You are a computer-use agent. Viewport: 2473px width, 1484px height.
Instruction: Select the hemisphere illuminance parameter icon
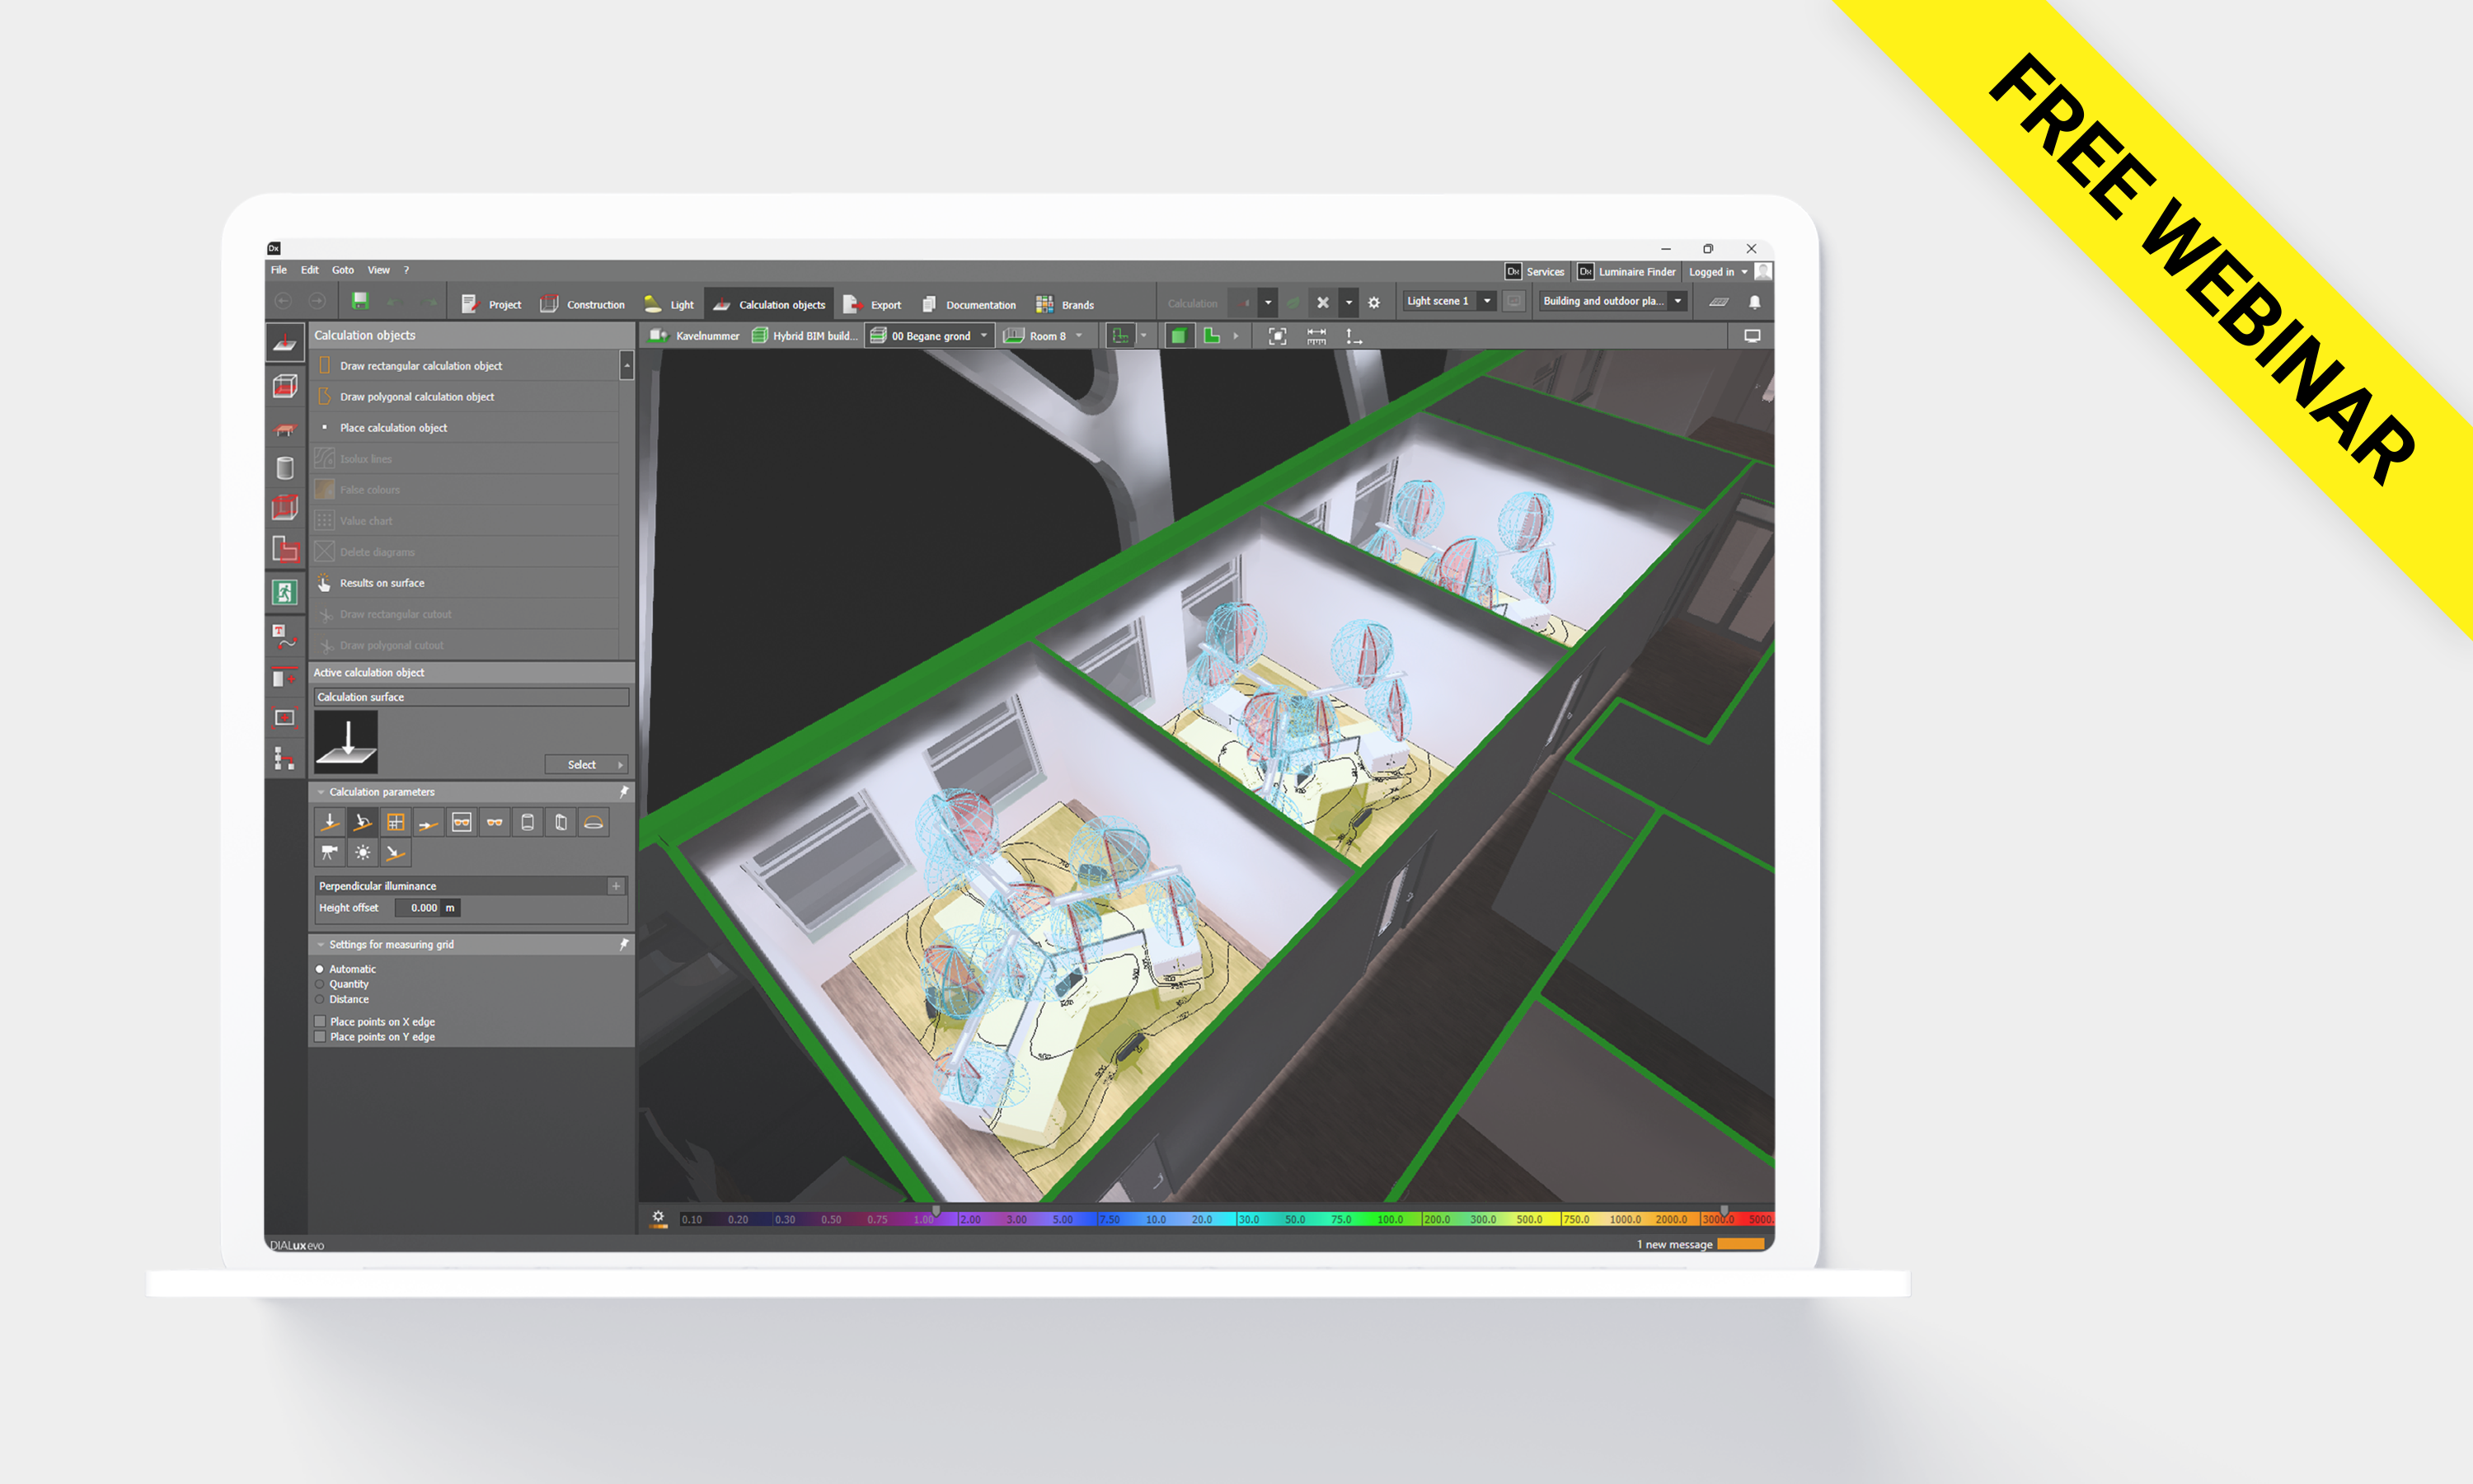594,822
